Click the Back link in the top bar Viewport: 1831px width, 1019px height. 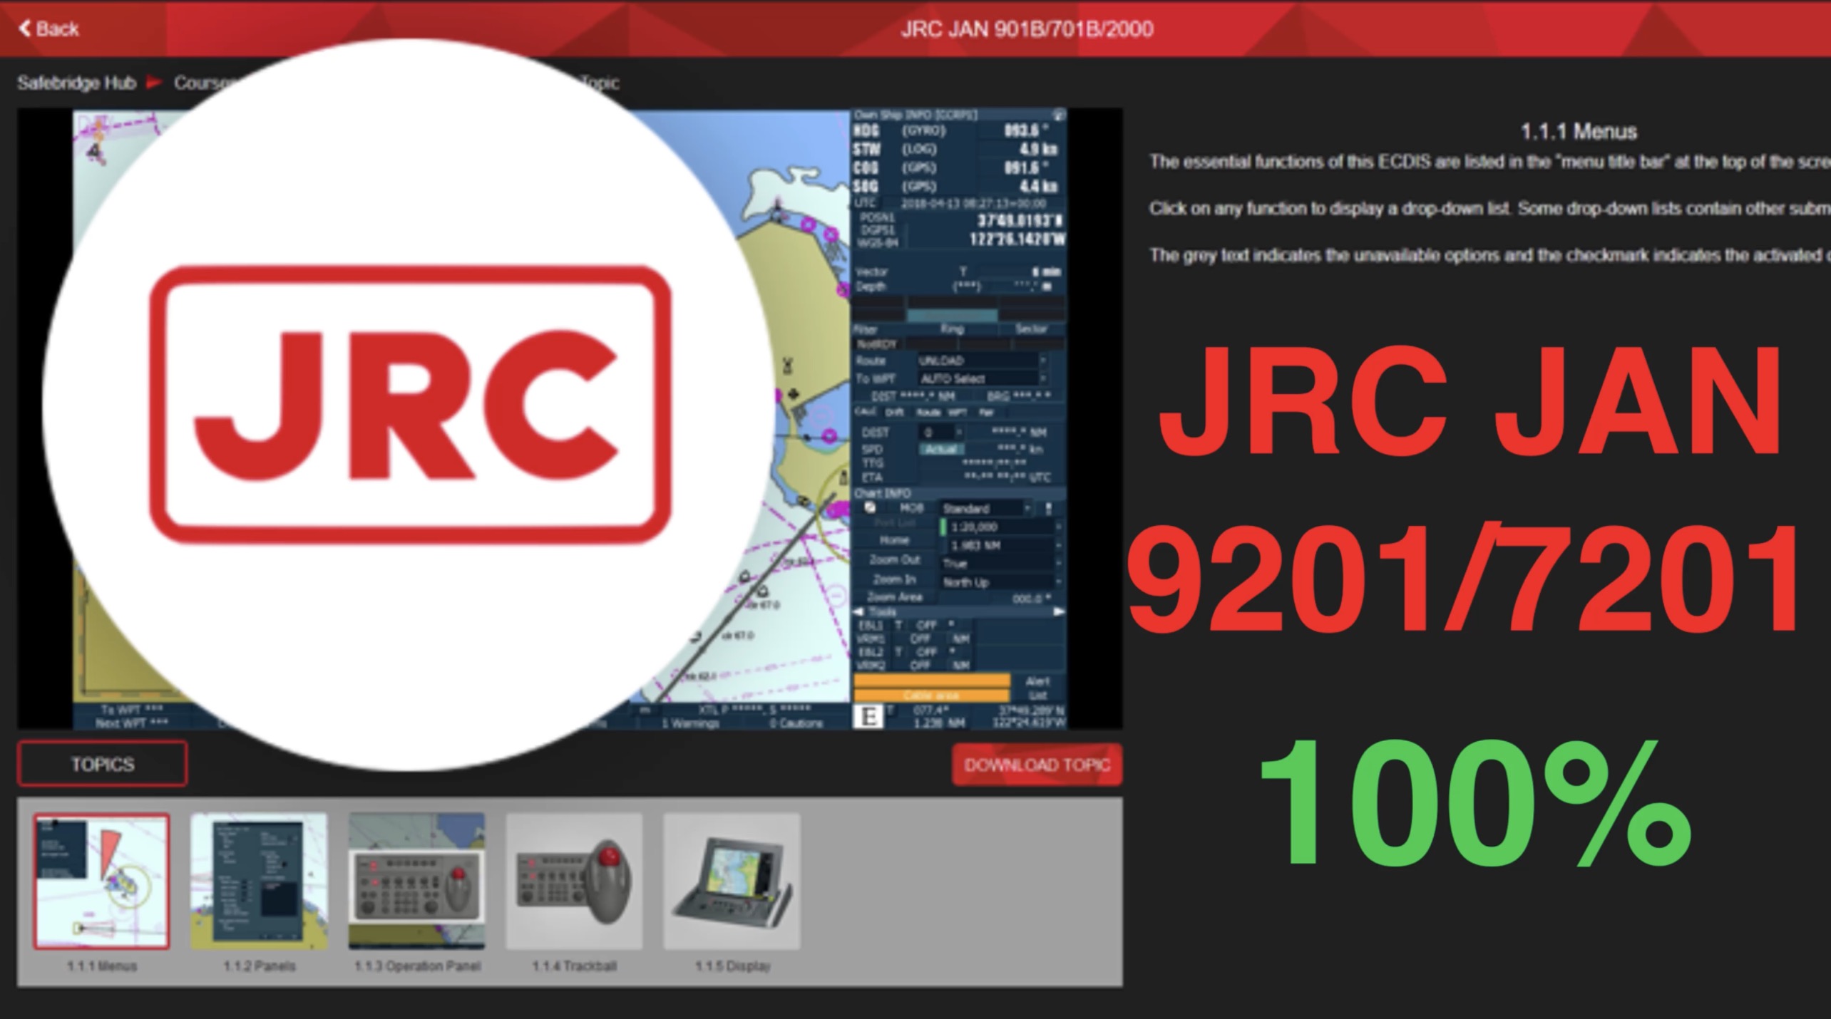(50, 29)
